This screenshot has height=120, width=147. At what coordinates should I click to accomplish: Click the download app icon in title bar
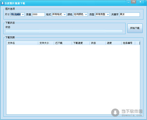tap(2, 3)
